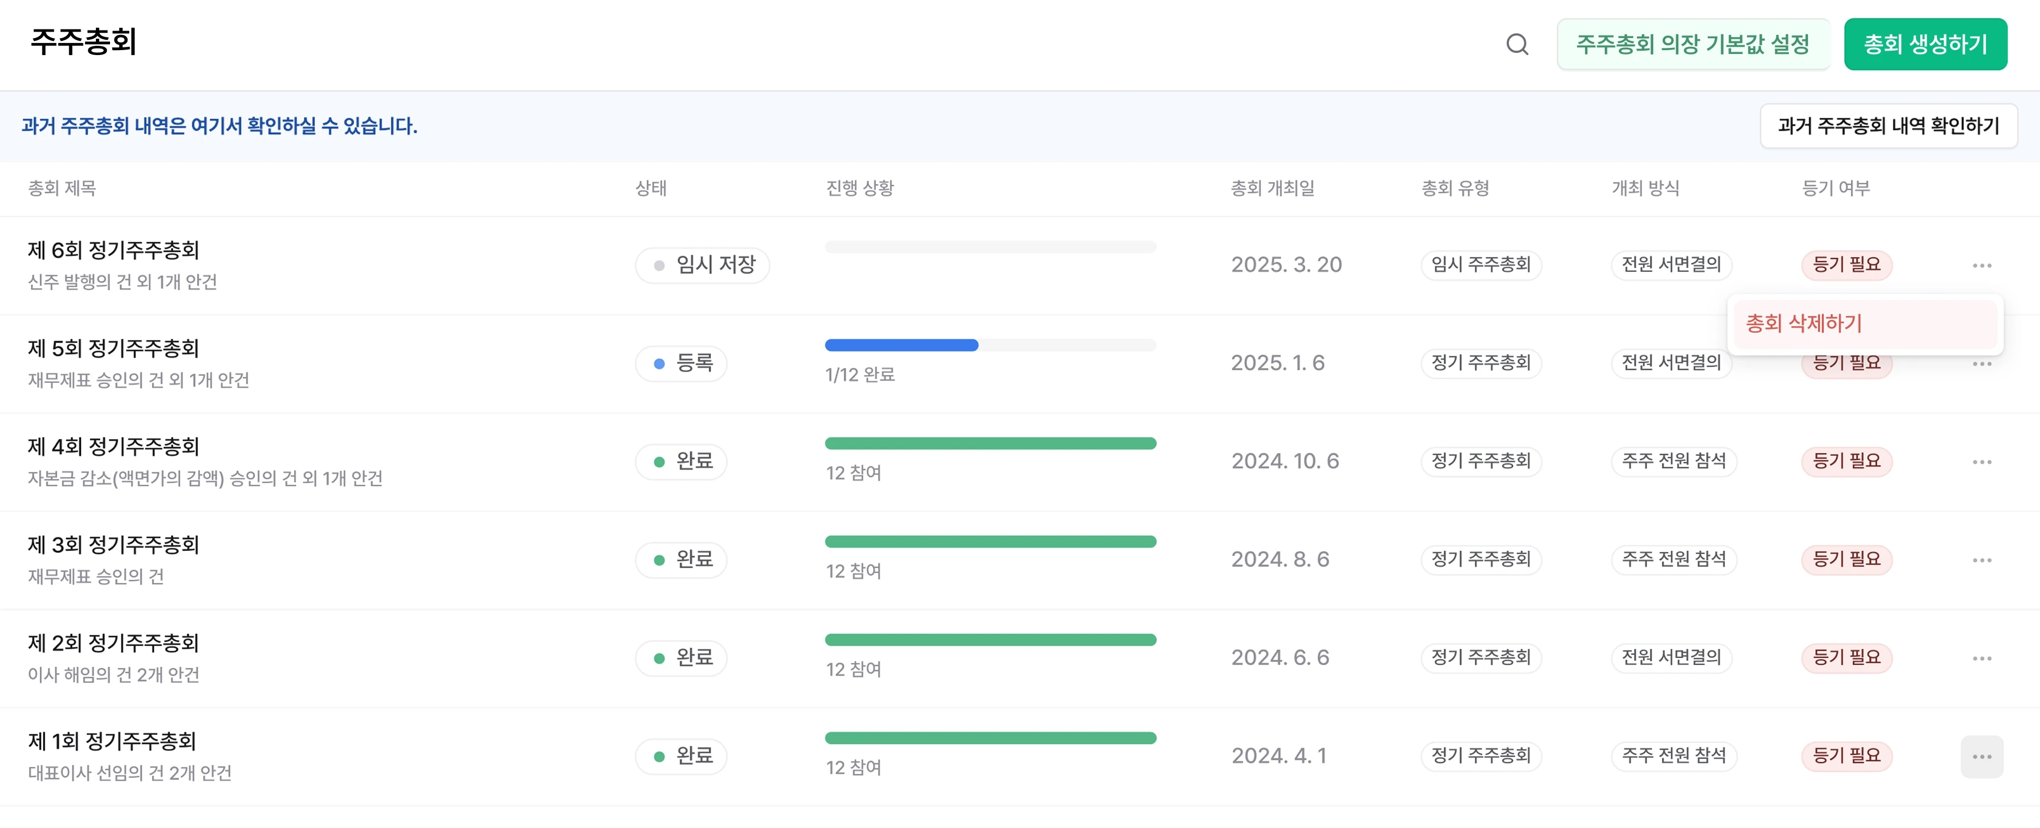Open the options menu for 제 5회 정기주주총회
The image size is (2040, 828).
pyautogui.click(x=1983, y=363)
